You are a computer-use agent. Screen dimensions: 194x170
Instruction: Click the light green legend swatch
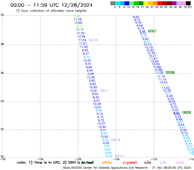[132, 3]
